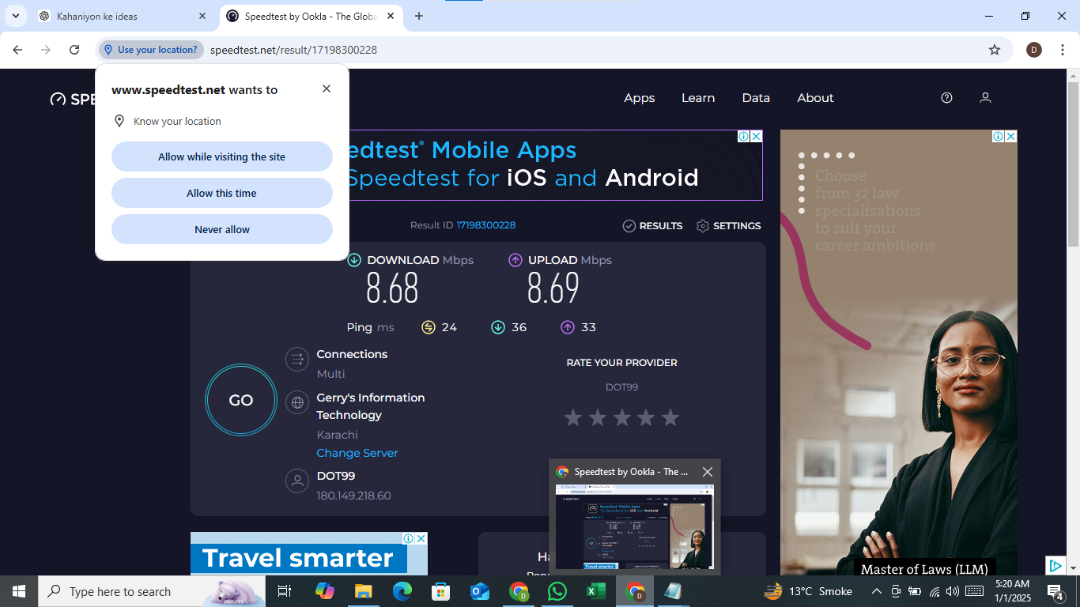Open the Learn menu
1080x607 pixels.
tap(698, 98)
